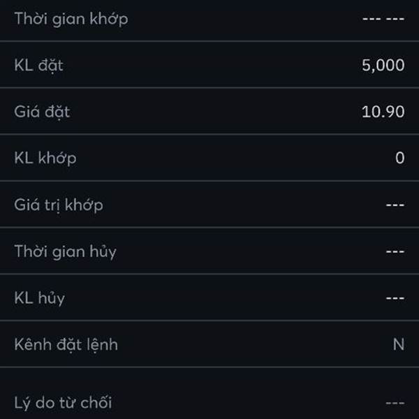The width and height of the screenshot is (419, 419).
Task: Select the KL khớp label
Action: 45,159
